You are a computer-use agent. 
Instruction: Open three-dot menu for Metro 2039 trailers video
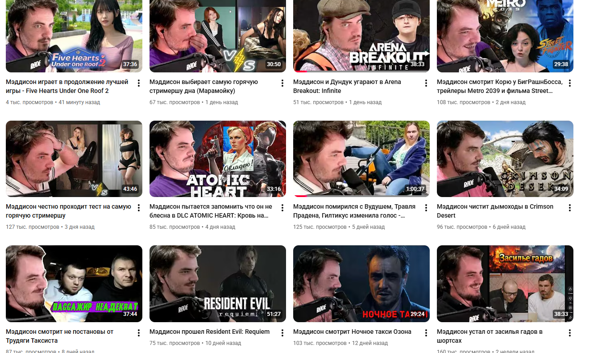[570, 83]
